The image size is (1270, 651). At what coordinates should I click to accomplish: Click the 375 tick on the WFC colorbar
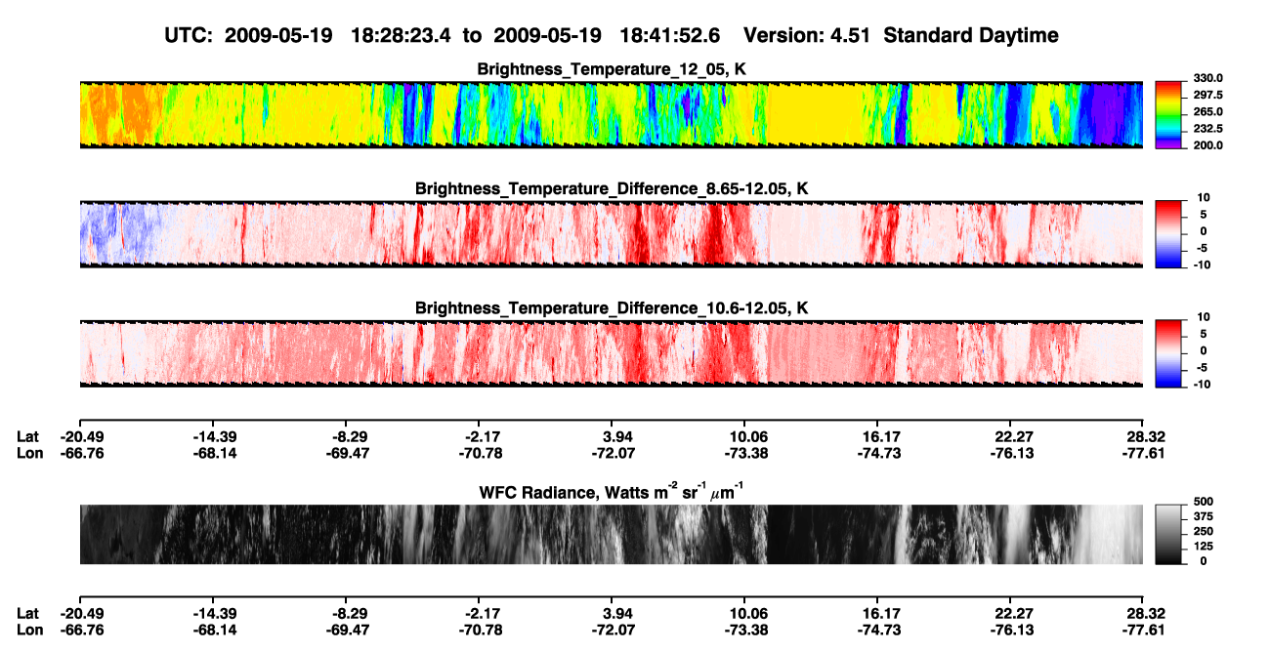tap(1202, 517)
